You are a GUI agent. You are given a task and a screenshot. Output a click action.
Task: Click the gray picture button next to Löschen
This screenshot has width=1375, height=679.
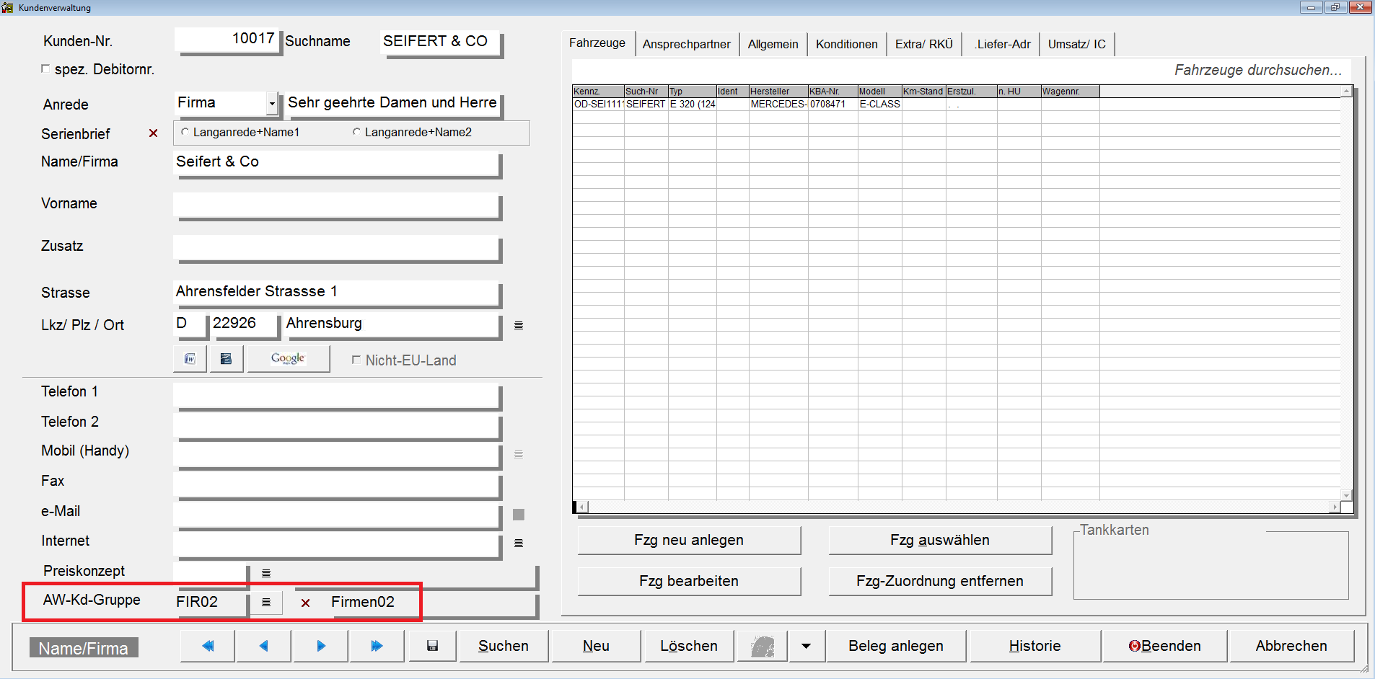point(762,646)
